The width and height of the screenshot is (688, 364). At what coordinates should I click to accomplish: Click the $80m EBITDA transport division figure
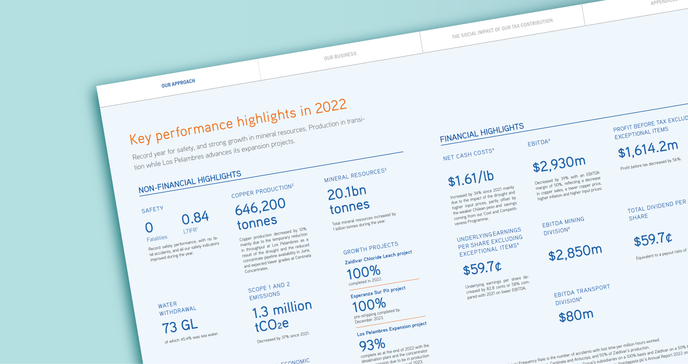pos(576,316)
